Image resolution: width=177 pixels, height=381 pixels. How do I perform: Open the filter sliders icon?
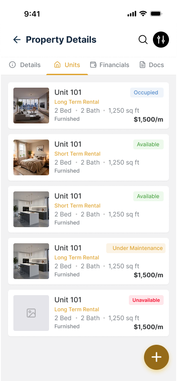click(x=161, y=40)
